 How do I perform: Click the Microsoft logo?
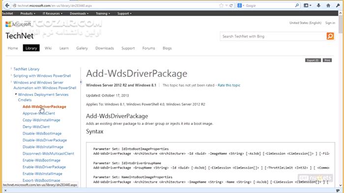click(x=18, y=24)
